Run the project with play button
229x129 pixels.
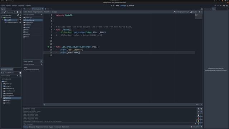click(215, 6)
